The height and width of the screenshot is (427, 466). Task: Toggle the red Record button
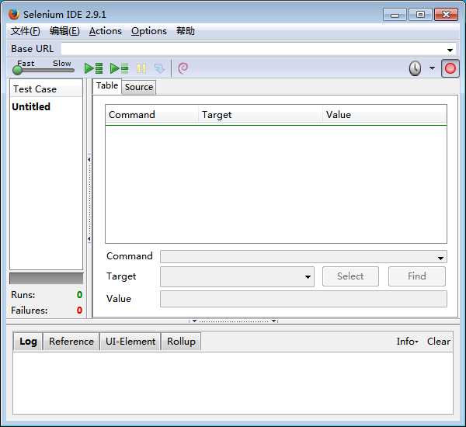(x=450, y=68)
